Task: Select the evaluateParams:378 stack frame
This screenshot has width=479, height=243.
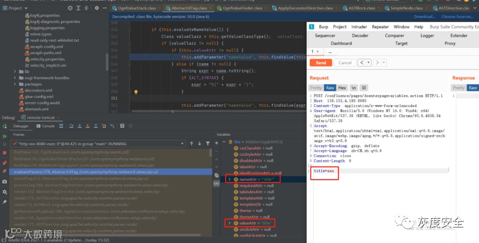Action: [x=111, y=172]
